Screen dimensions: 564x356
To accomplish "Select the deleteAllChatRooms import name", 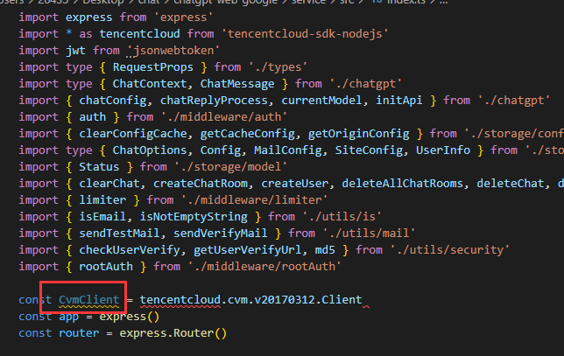I will (x=403, y=184).
